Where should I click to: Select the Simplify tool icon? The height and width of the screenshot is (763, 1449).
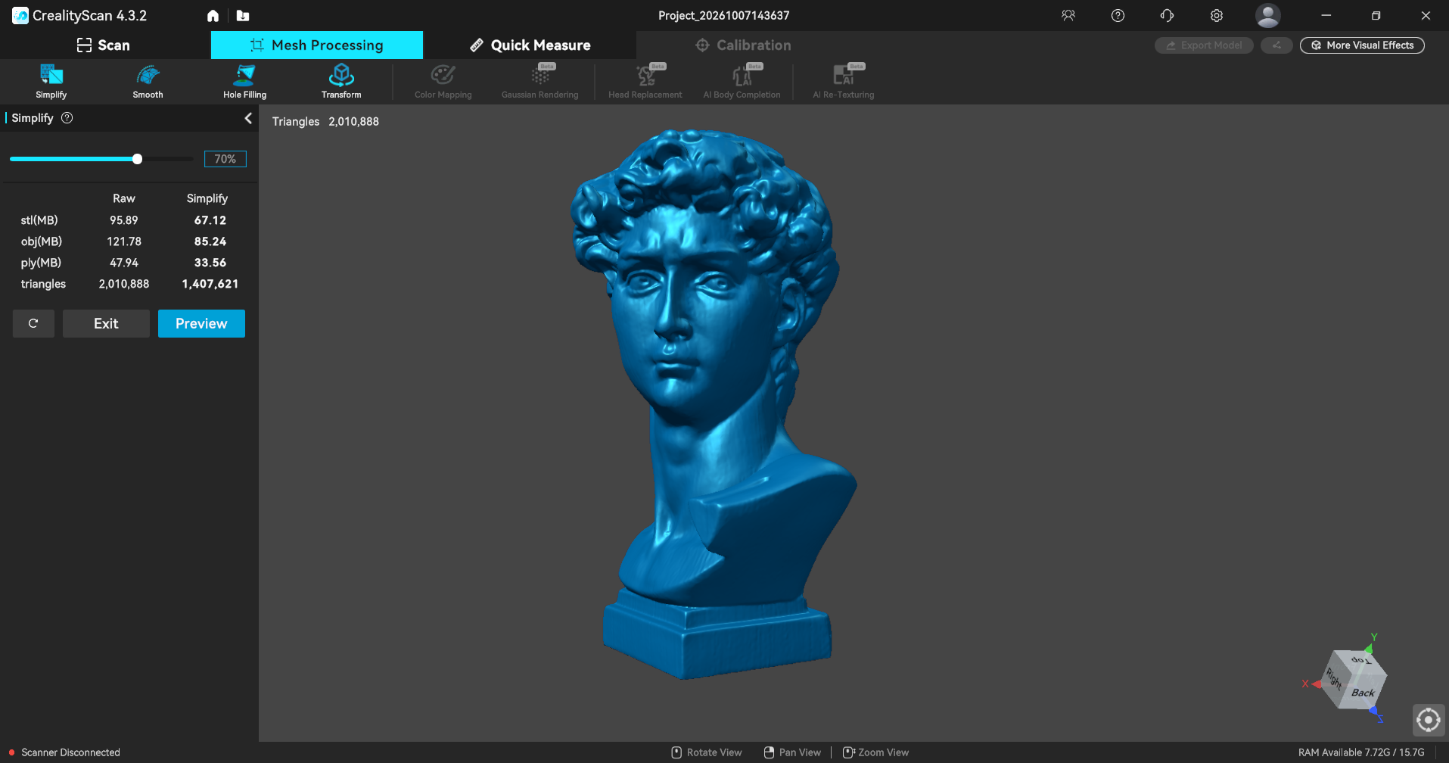(x=51, y=81)
